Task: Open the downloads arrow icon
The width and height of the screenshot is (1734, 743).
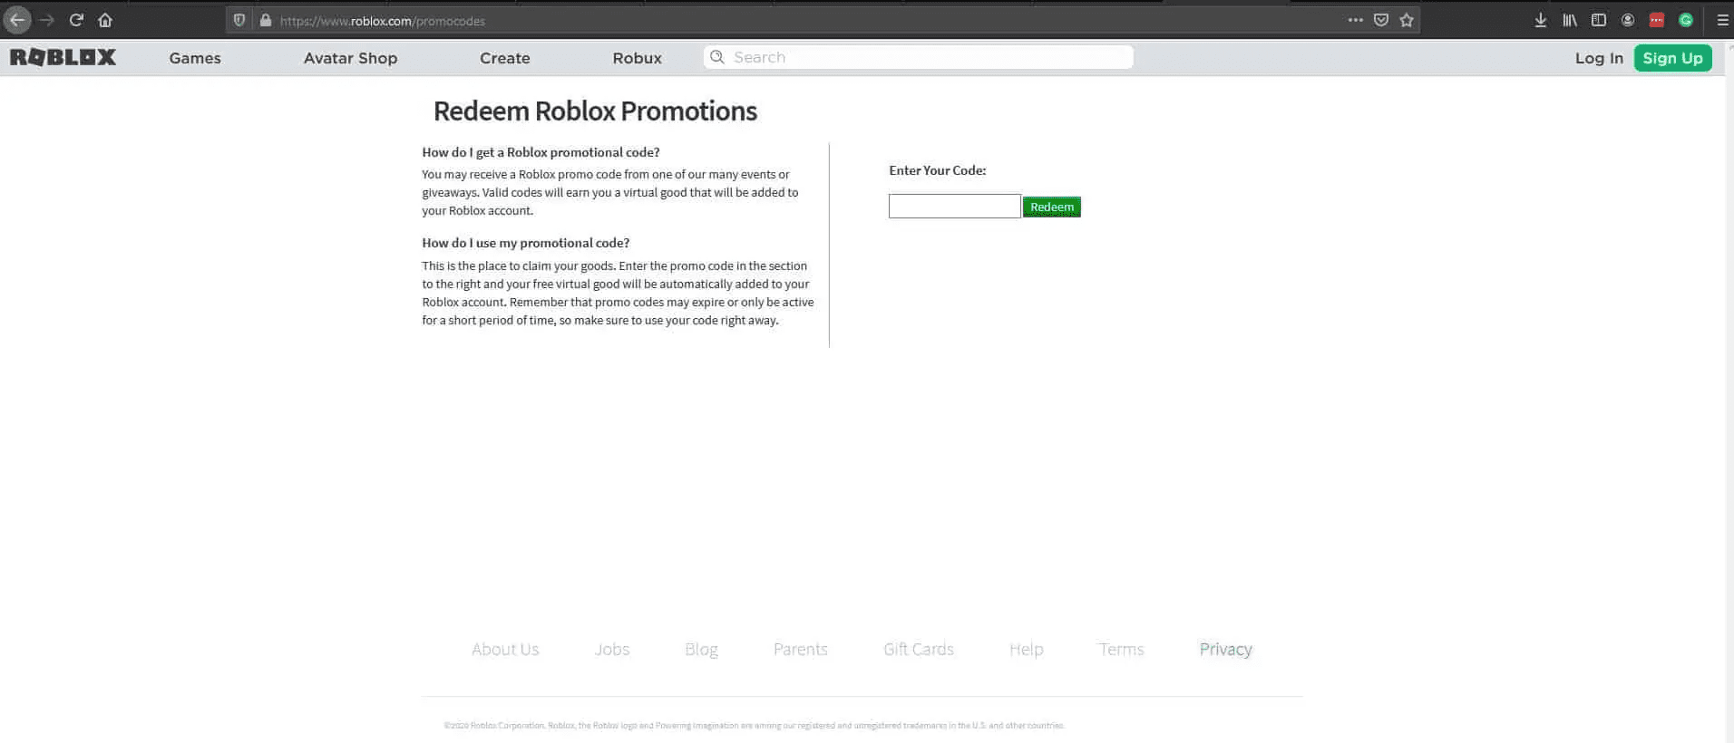Action: tap(1541, 20)
